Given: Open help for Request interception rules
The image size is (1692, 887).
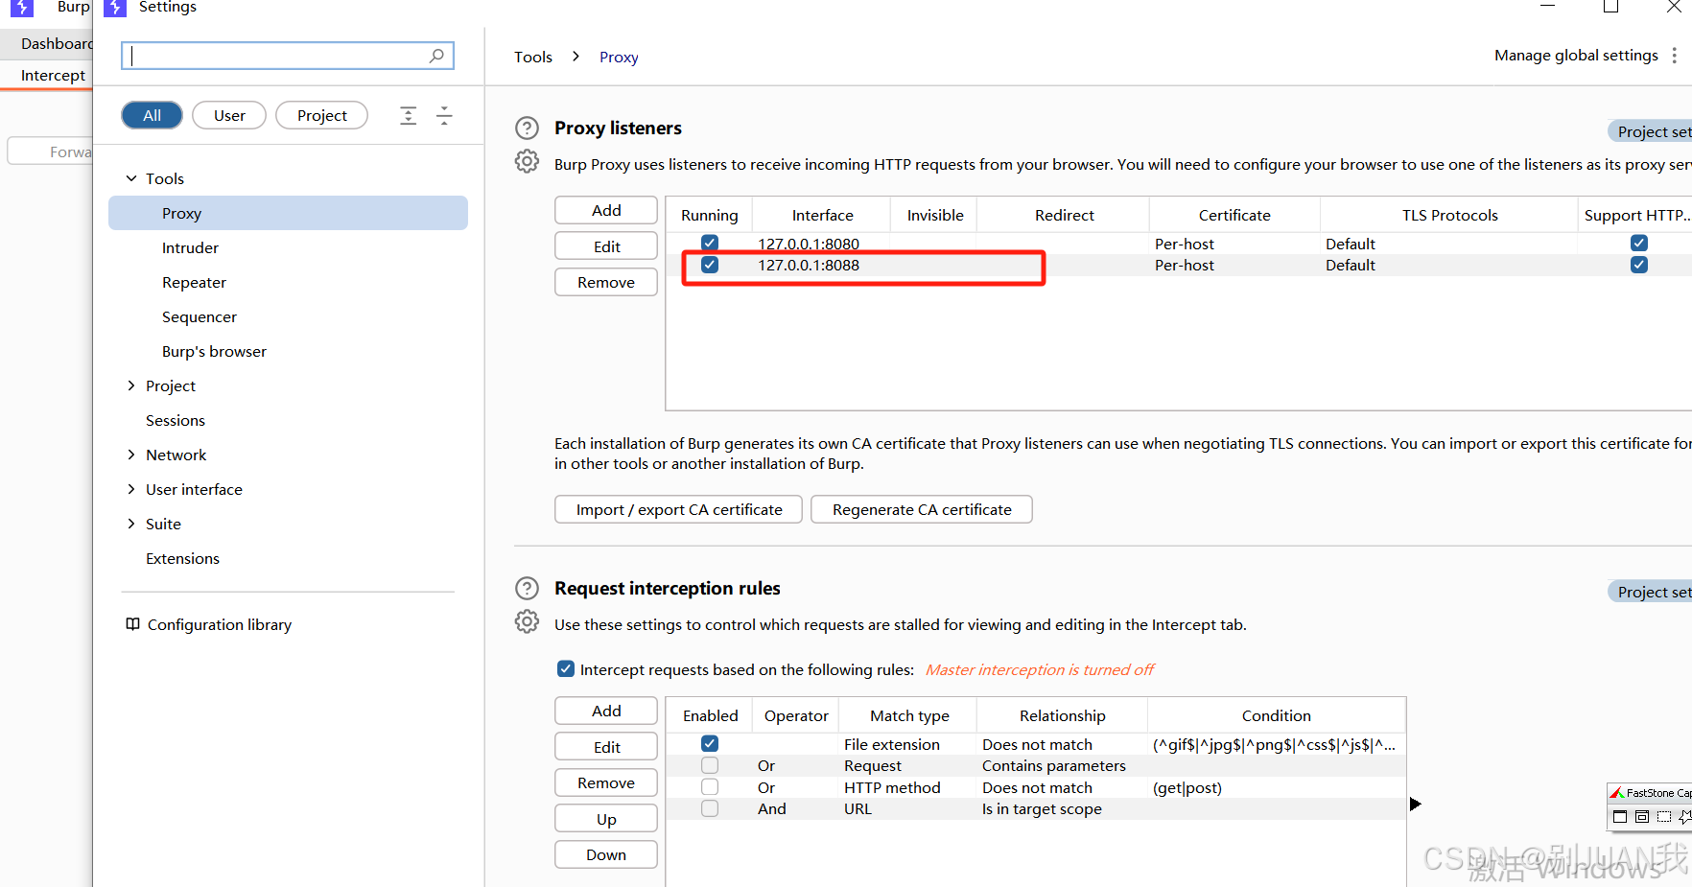Looking at the screenshot, I should [x=527, y=589].
